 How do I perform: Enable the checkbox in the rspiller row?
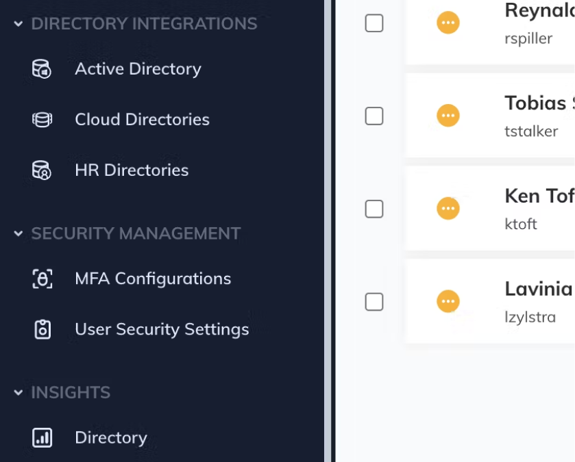pyautogui.click(x=374, y=23)
